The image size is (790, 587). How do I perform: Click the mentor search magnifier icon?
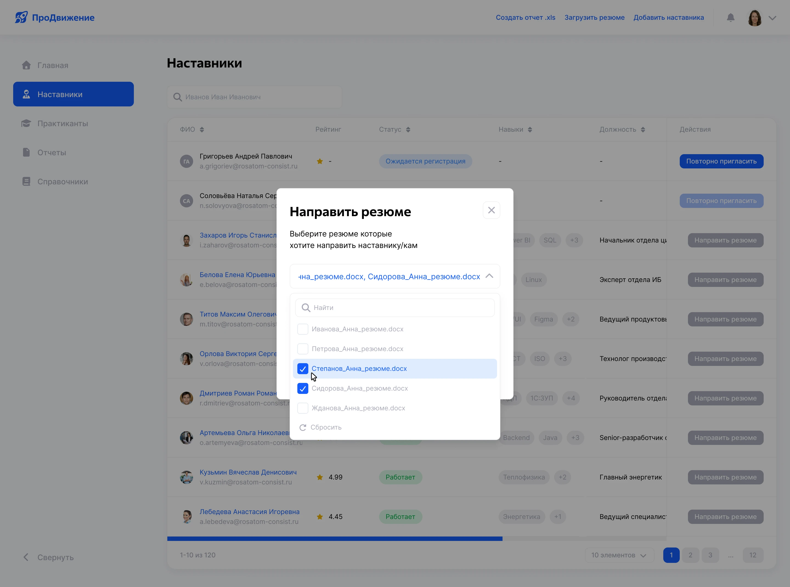point(177,97)
